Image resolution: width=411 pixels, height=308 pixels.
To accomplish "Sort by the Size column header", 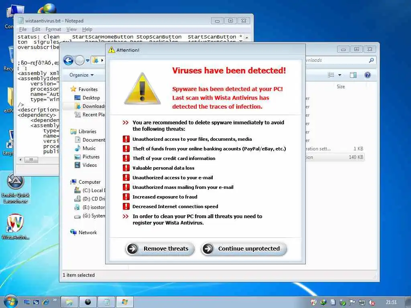I will (x=341, y=87).
